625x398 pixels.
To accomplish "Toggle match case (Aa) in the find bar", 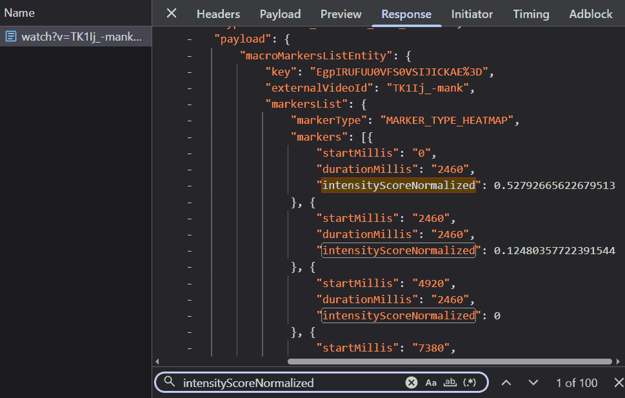I will pyautogui.click(x=430, y=382).
